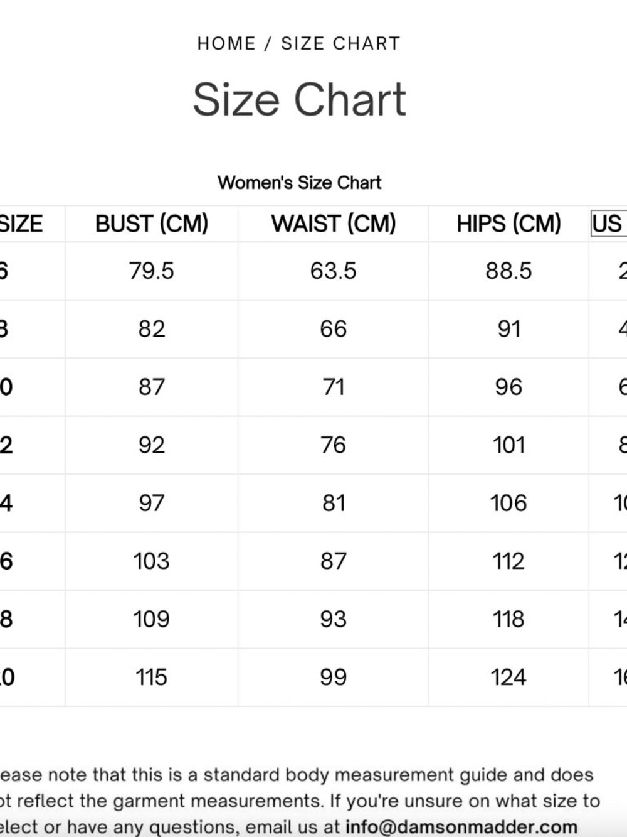627x837 pixels.
Task: Click the waist cell showing 93
Action: tap(334, 619)
